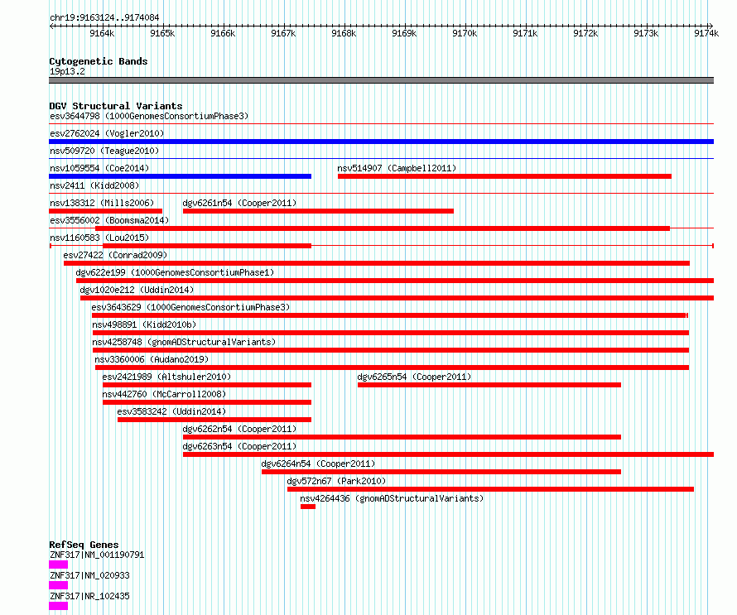Image resolution: width=737 pixels, height=615 pixels.
Task: Click the Cytogenetic Bands track title
Action: (x=99, y=61)
